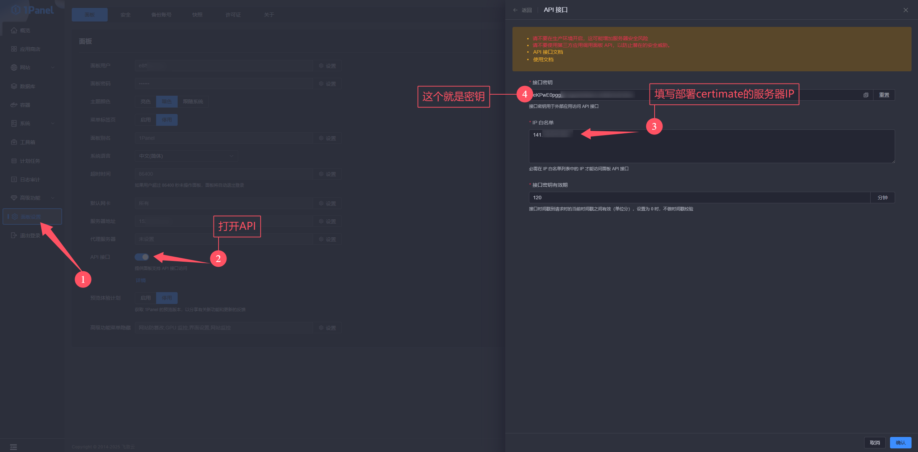918x452 pixels.
Task: Toggle the API 接口 switch
Action: [x=142, y=257]
